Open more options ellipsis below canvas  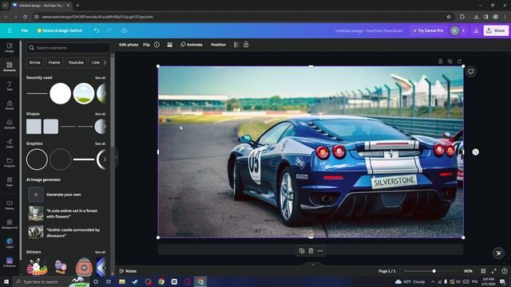pyautogui.click(x=320, y=251)
